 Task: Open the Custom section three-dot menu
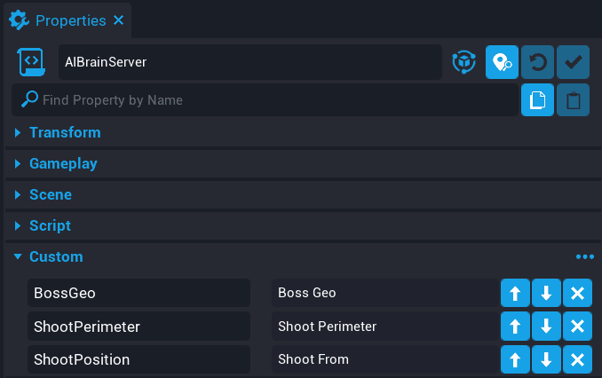pos(583,257)
